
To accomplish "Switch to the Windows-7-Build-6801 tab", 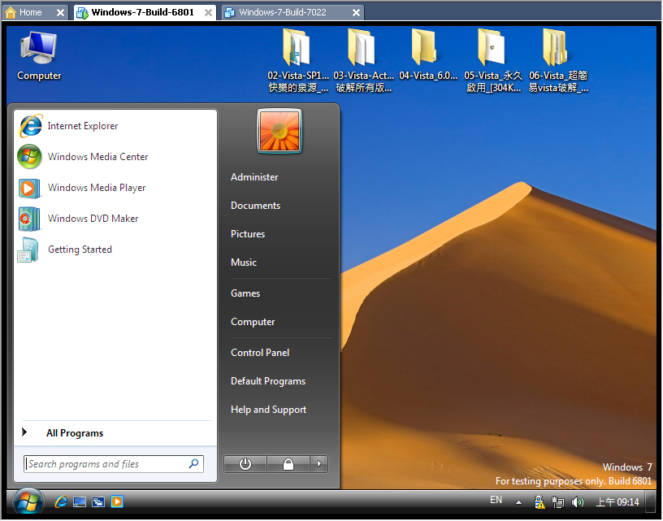I will point(142,12).
